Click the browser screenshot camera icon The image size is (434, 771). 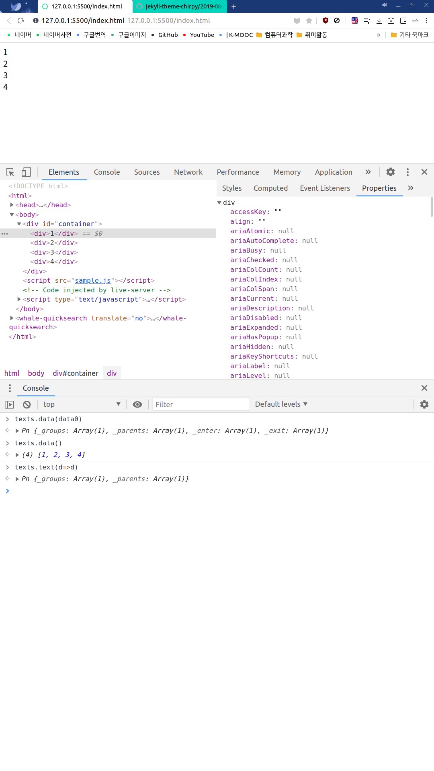pos(391,20)
